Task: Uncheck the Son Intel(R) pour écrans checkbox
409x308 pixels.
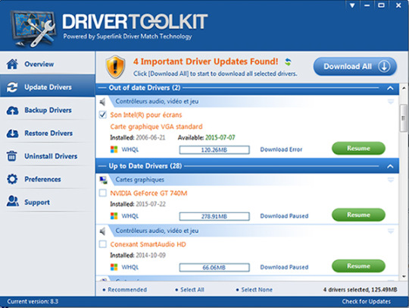Action: pos(103,115)
